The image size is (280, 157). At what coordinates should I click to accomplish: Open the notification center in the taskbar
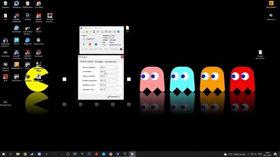point(275,154)
